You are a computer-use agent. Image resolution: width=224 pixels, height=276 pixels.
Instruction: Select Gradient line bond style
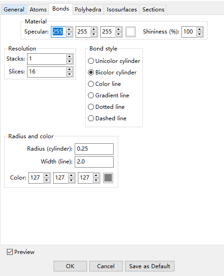click(109, 96)
